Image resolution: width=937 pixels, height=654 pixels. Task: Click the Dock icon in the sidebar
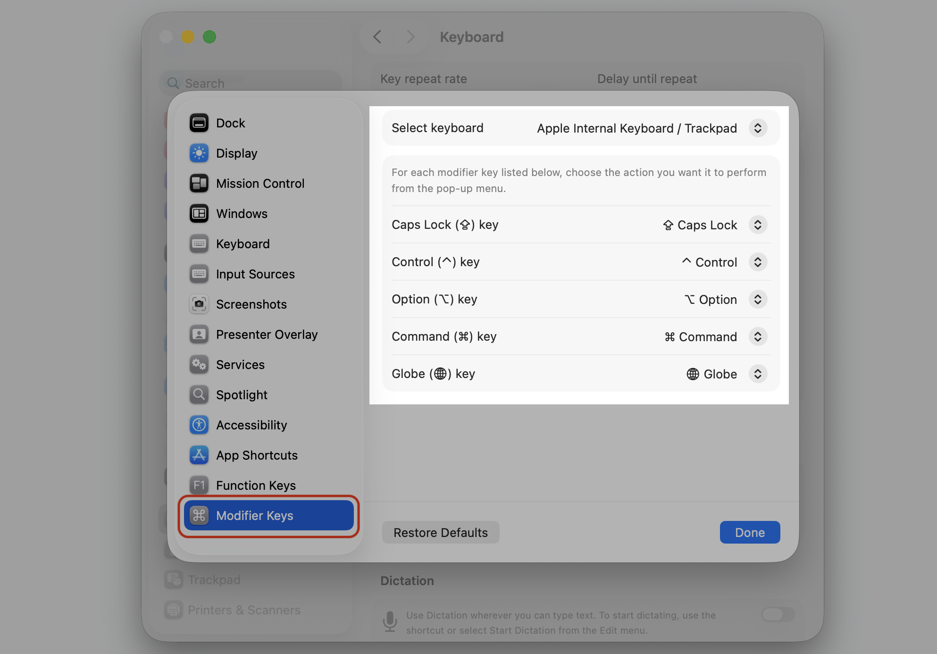199,123
